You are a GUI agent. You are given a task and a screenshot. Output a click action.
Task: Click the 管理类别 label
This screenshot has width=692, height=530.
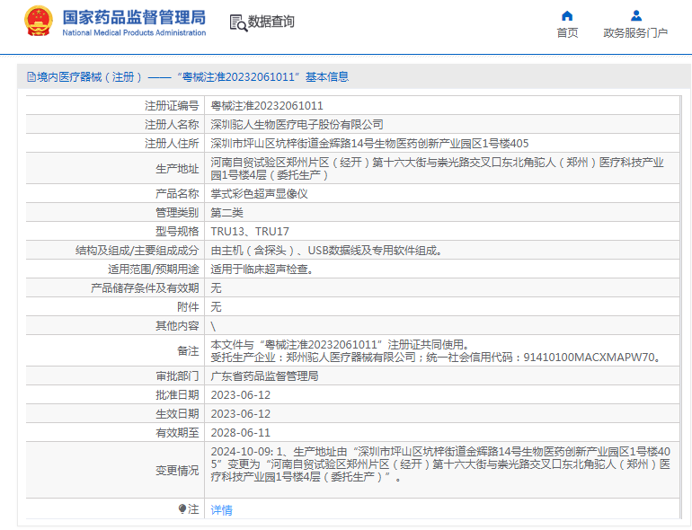[x=177, y=213]
